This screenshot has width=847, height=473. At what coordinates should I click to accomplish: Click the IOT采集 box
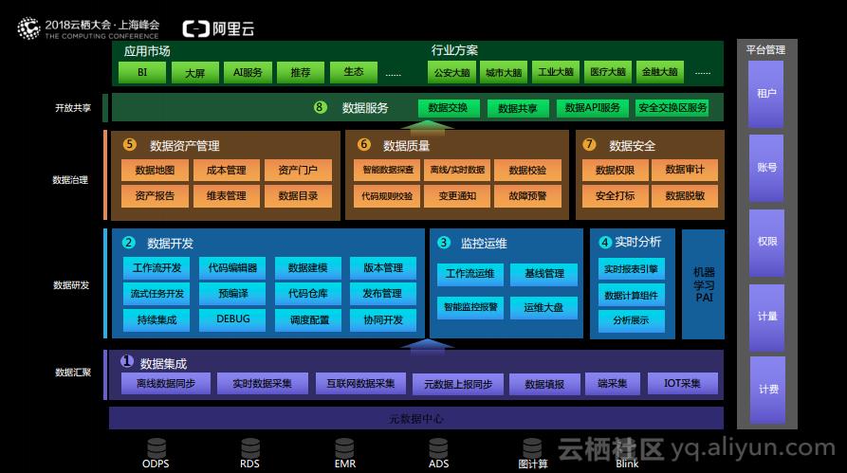(682, 383)
